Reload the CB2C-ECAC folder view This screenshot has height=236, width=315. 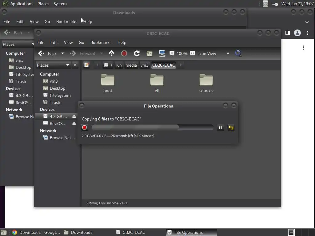pos(137,53)
